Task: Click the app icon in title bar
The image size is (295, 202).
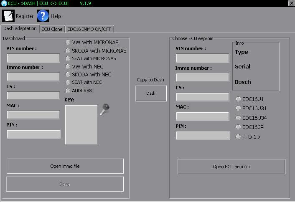Action: pos(4,3)
